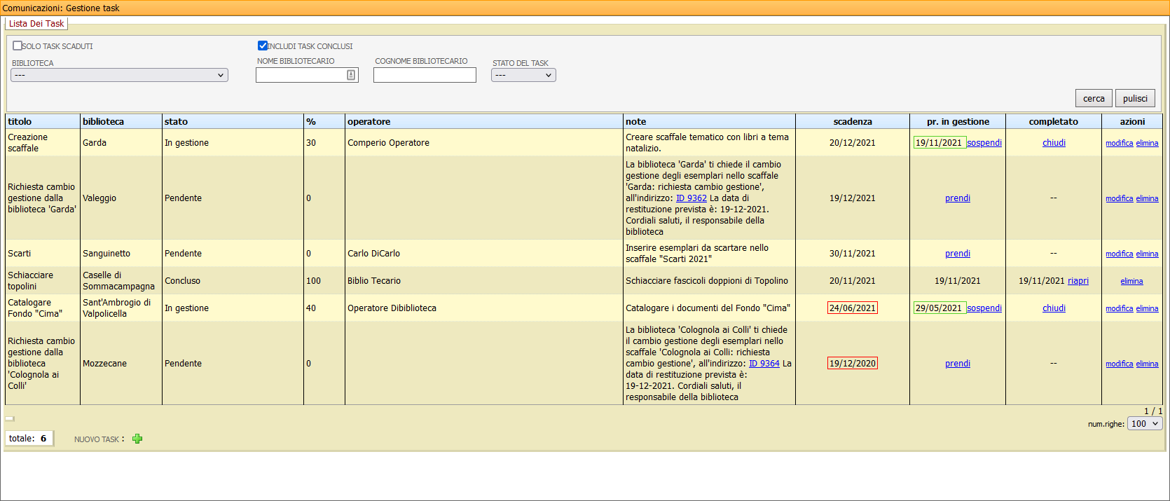This screenshot has width=1170, height=501.
Task: Enable the Solo Task Scaduti checkbox
Action: tap(18, 46)
